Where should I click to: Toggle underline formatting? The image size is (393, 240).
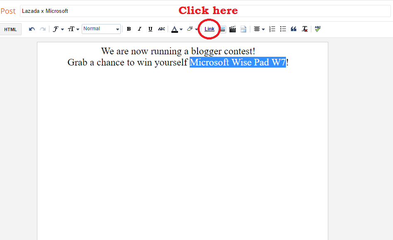click(150, 29)
